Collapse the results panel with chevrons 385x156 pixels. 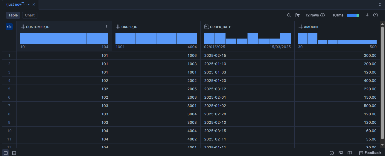click(x=380, y=4)
